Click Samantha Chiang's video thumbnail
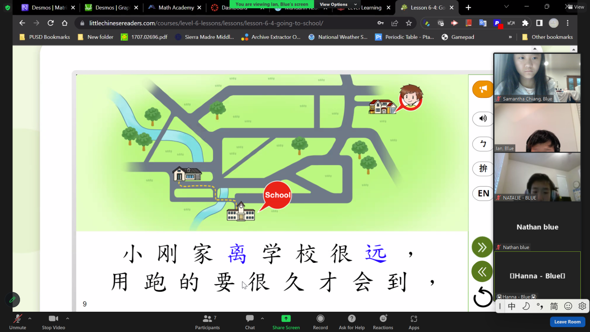 point(537,77)
